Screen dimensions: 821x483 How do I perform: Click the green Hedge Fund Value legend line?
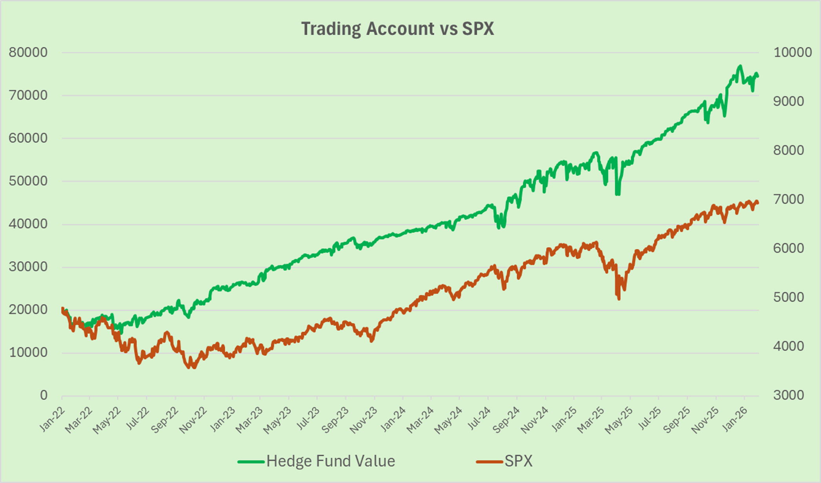(x=251, y=462)
